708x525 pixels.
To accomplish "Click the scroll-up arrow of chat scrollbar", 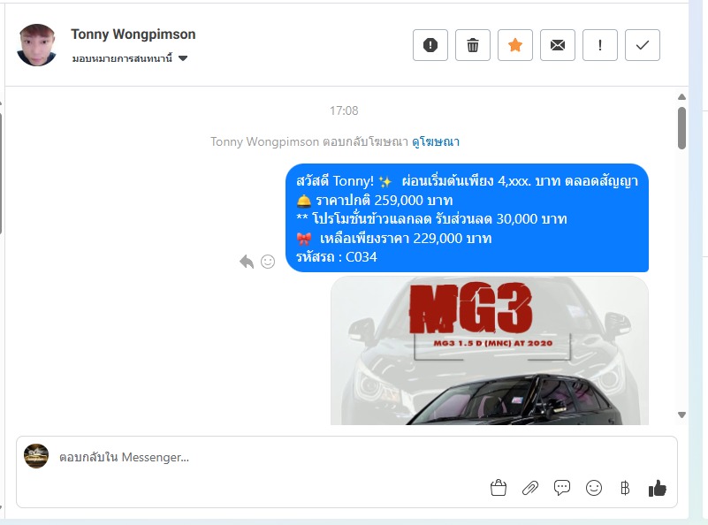I will 681,96.
